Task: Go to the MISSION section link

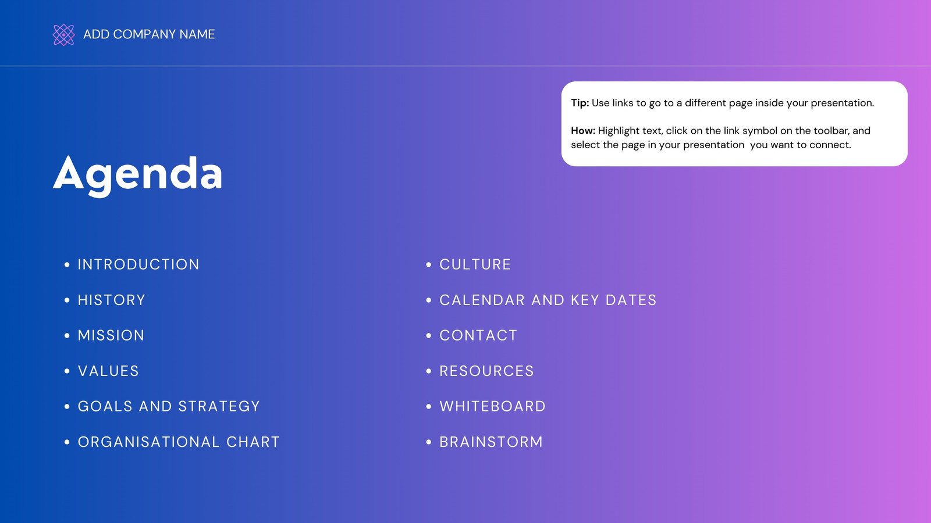Action: pyautogui.click(x=111, y=335)
